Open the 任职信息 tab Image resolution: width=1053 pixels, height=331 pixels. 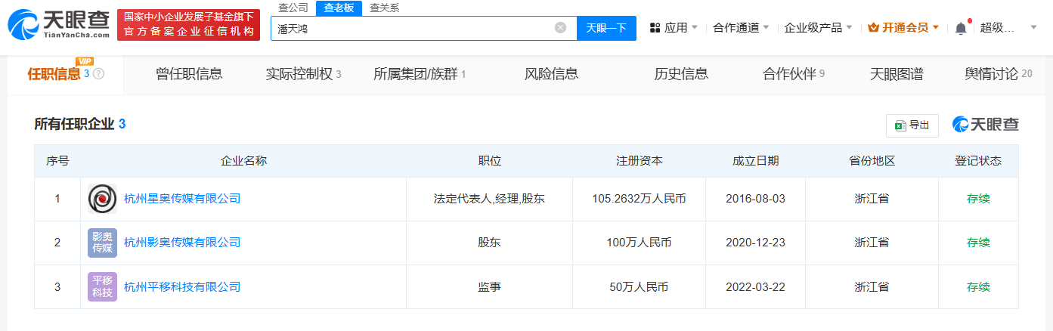[65, 74]
